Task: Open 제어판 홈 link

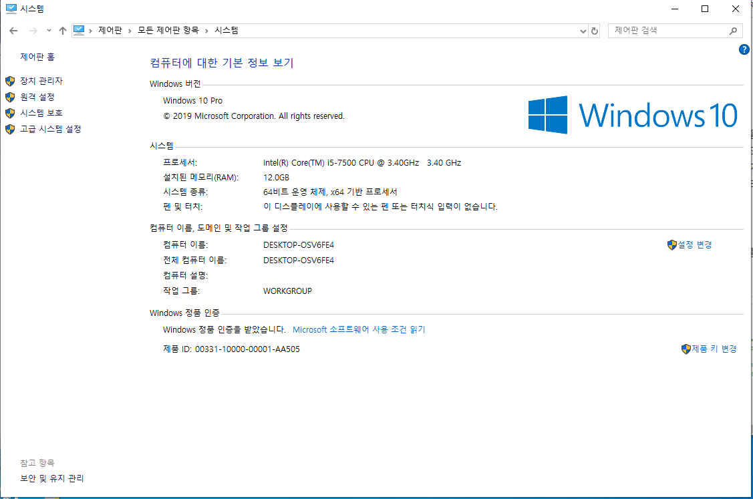Action: click(37, 57)
